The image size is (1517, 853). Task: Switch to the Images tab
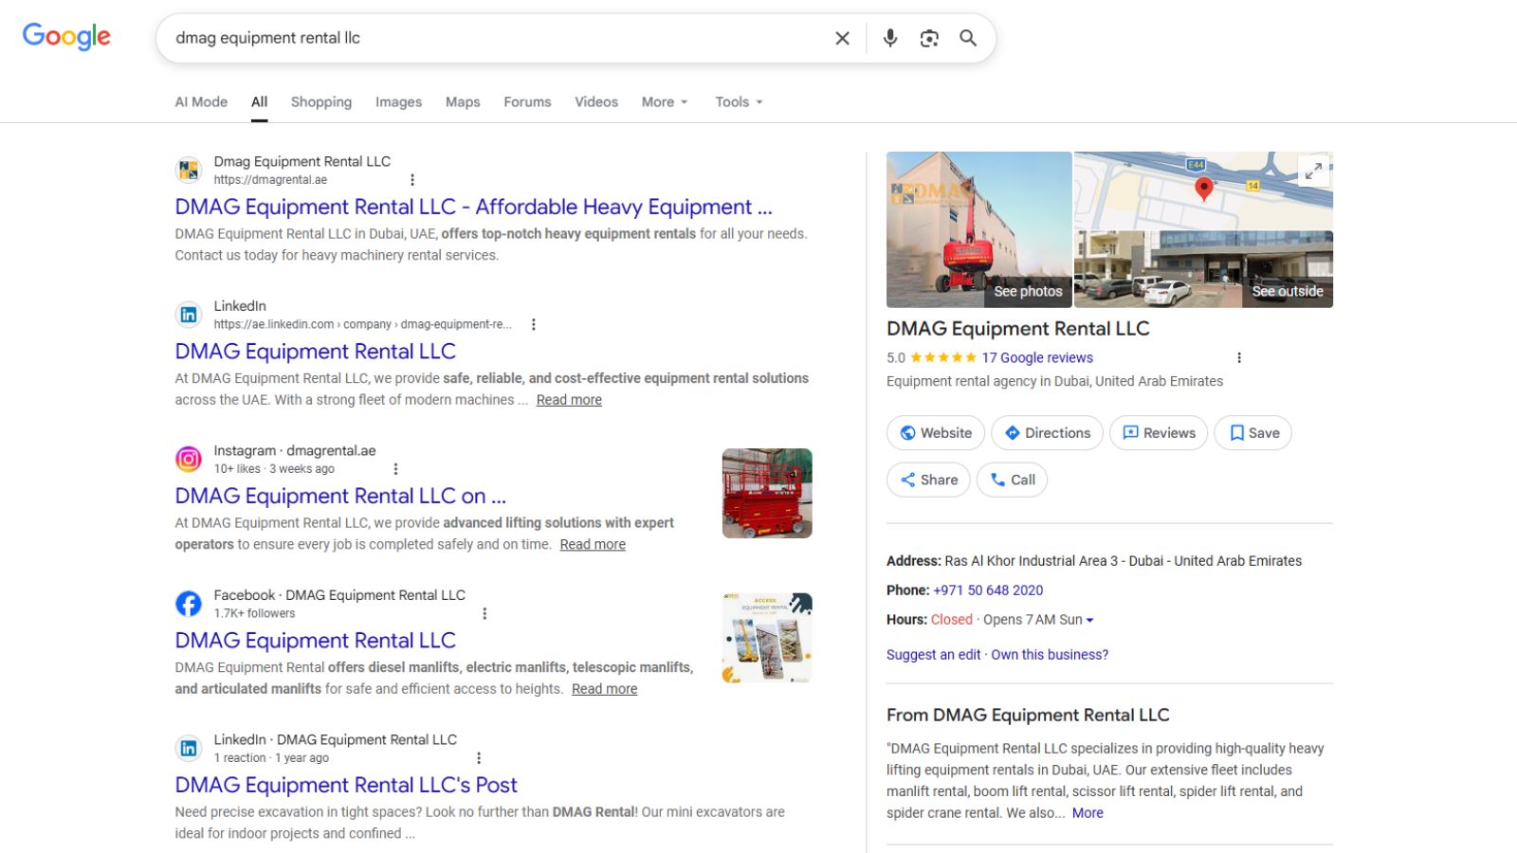[398, 102]
